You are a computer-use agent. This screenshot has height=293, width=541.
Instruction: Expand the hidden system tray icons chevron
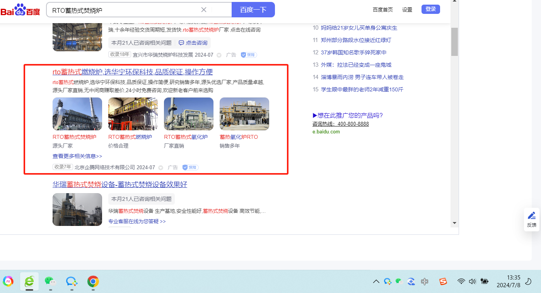(x=376, y=281)
